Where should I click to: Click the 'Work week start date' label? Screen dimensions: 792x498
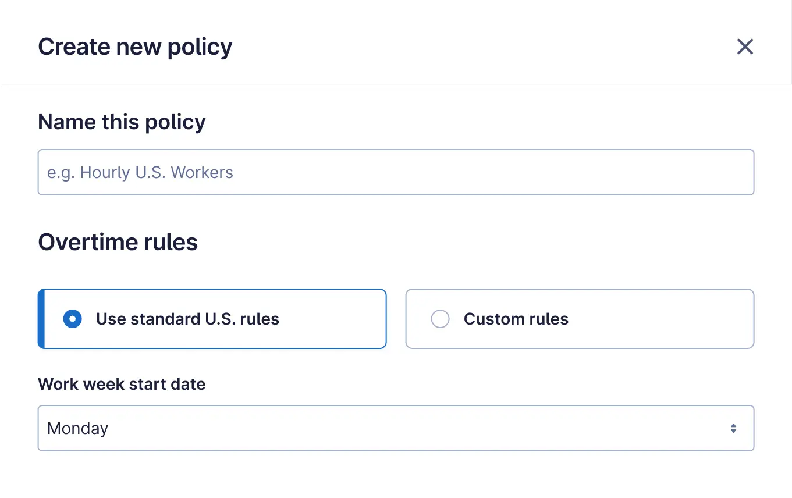[122, 384]
